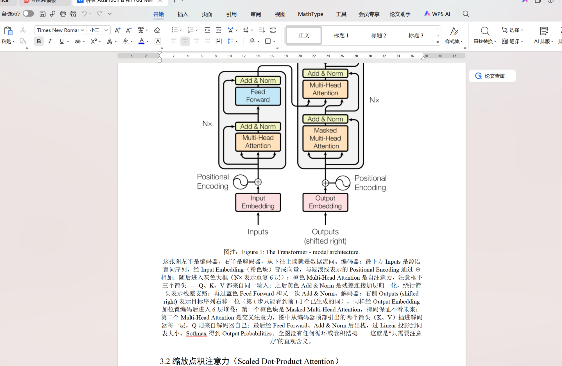
Task: Expand the Times New Roman font dropdown
Action: (x=82, y=30)
